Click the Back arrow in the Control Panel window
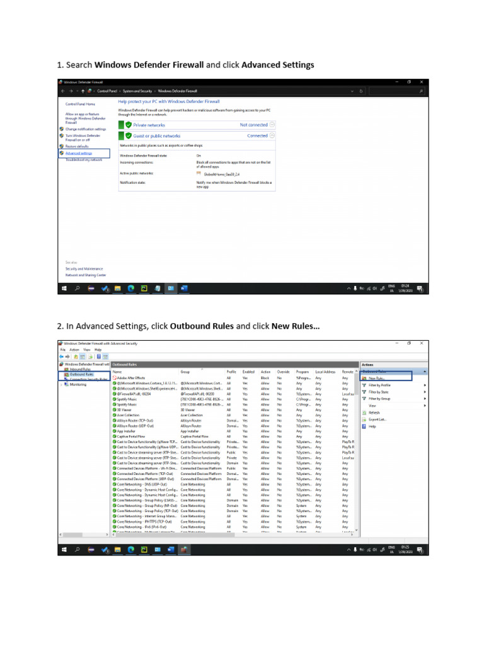The width and height of the screenshot is (484, 645). click(62, 91)
